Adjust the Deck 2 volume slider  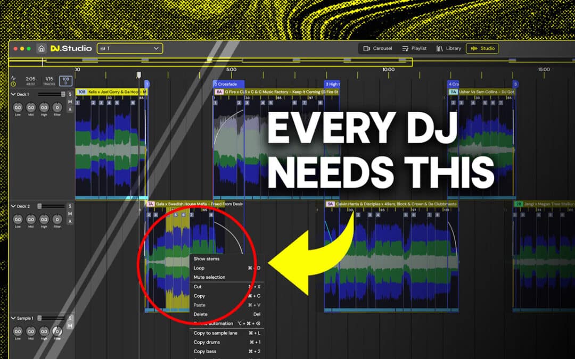[x=52, y=206]
